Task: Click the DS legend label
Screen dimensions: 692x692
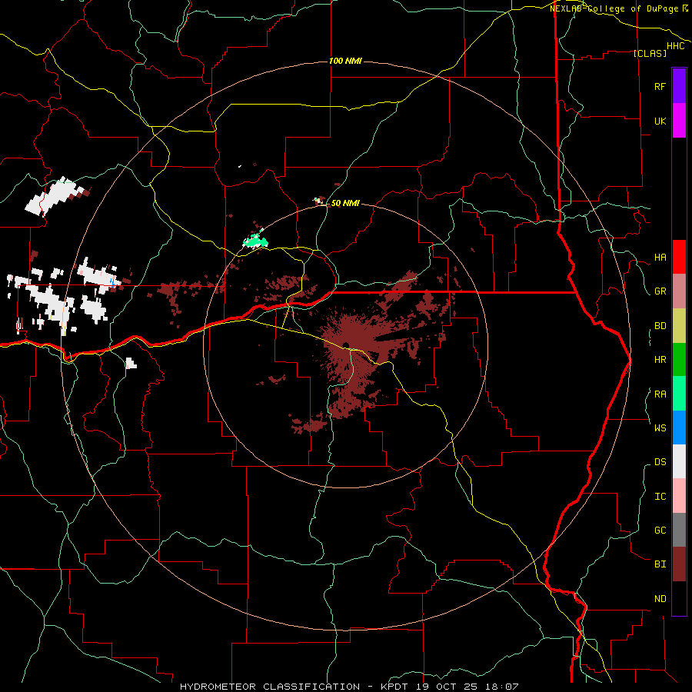Action: click(x=660, y=462)
